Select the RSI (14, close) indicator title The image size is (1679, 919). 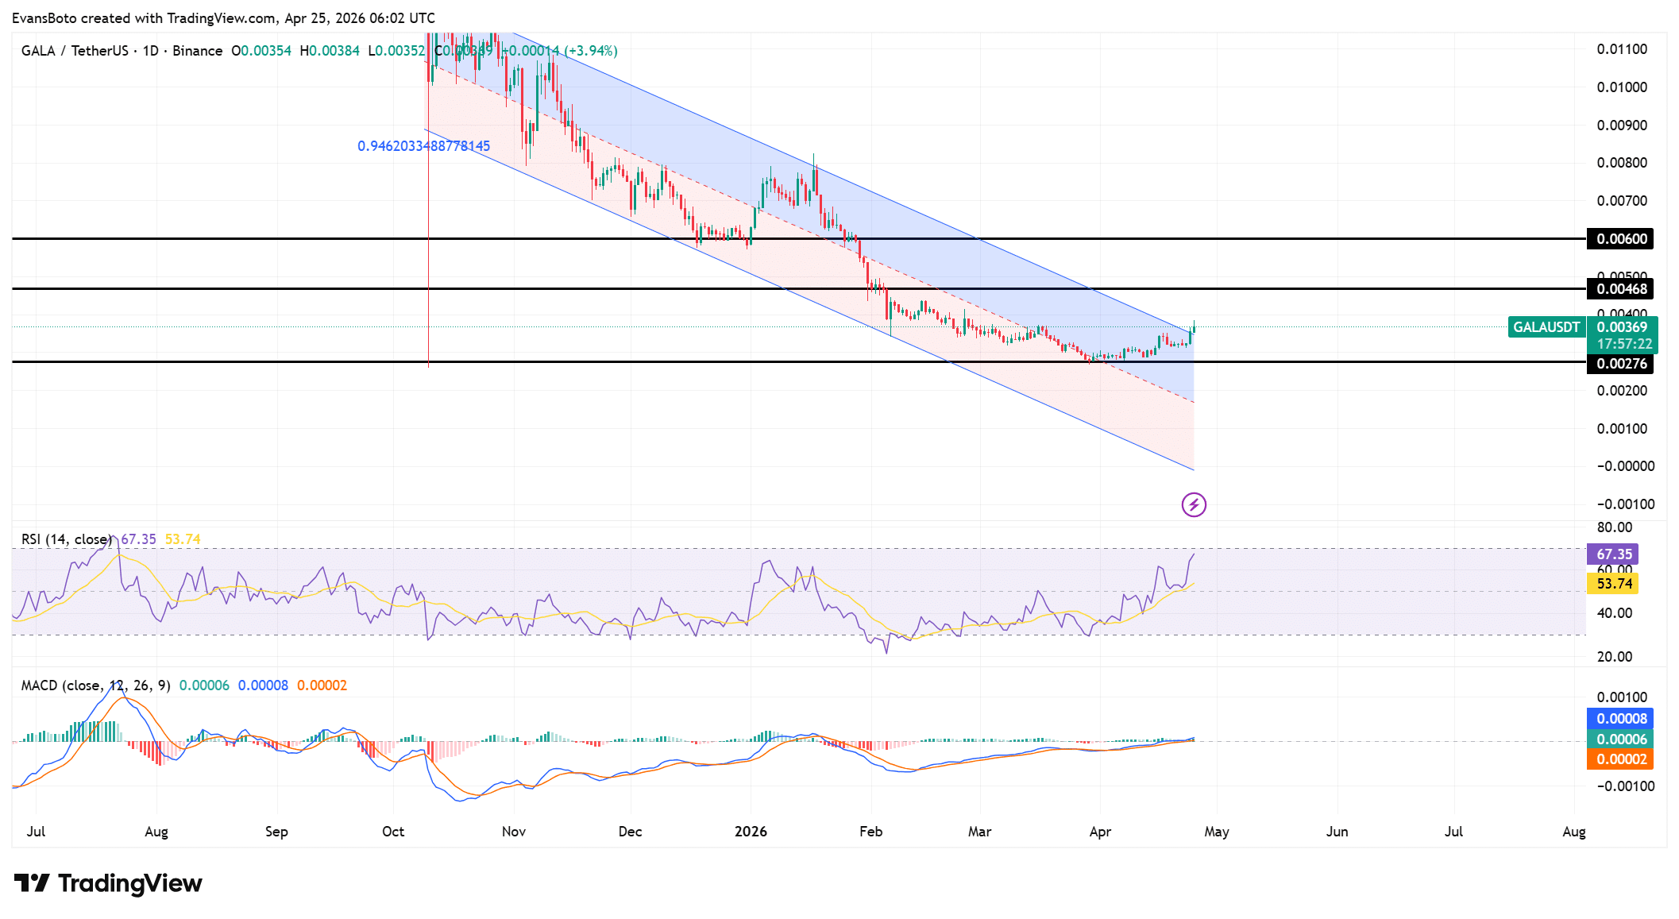[x=65, y=539]
